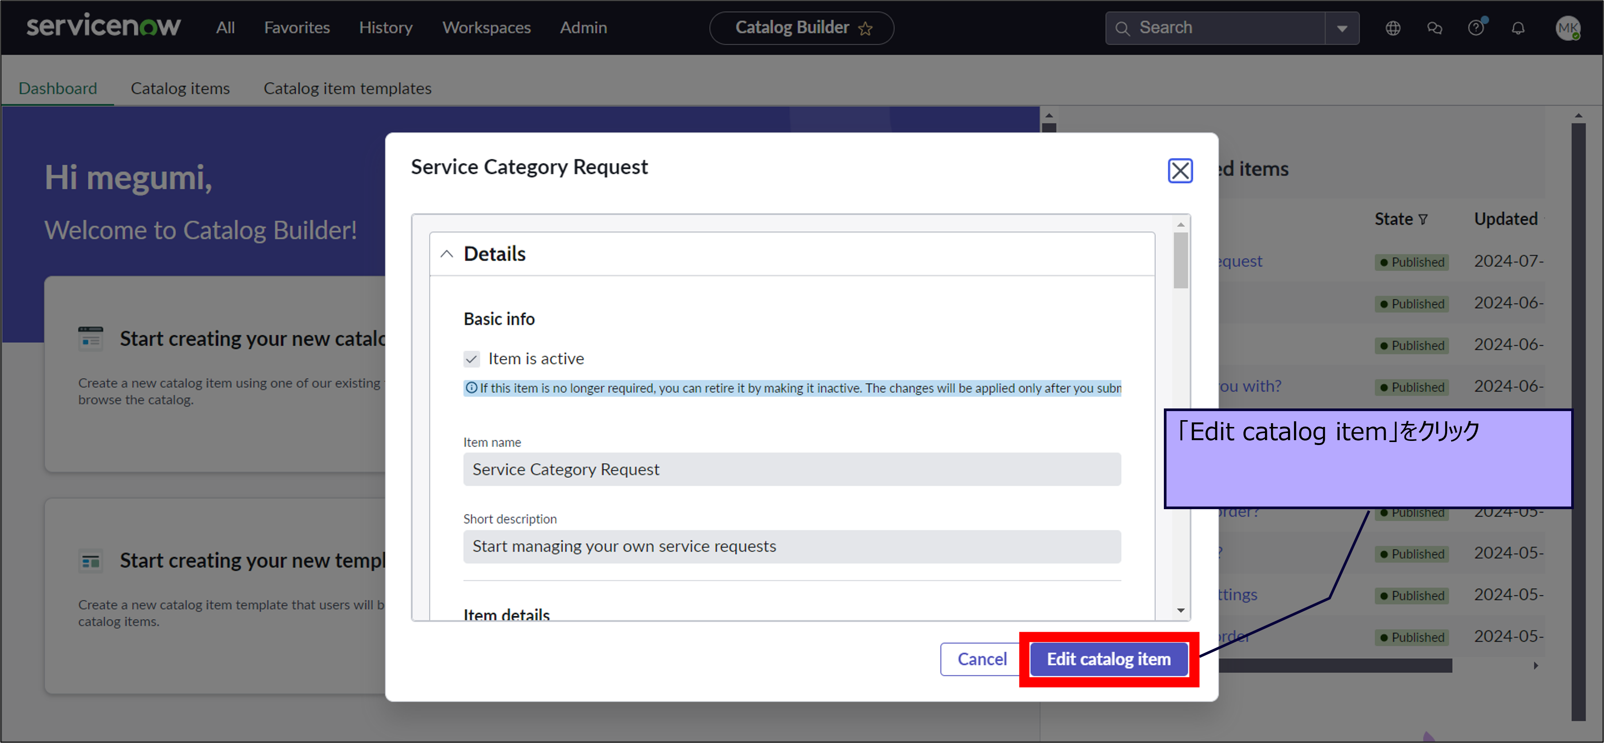Click the State column filter icon

[1423, 219]
